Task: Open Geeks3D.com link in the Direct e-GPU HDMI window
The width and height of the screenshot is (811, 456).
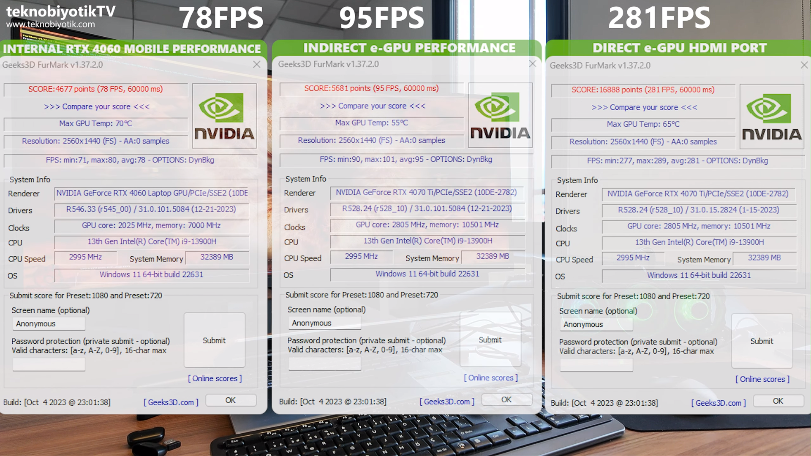Action: coord(718,403)
